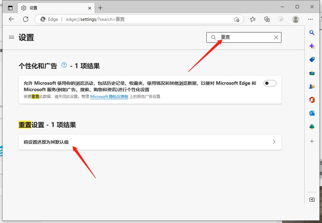Screen dimensions: 322x223
Task: Hide the sidebar with the bottom toggle icon
Action: pos(312,200)
